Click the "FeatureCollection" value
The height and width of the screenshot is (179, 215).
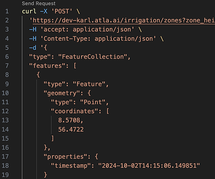[x=93, y=57]
